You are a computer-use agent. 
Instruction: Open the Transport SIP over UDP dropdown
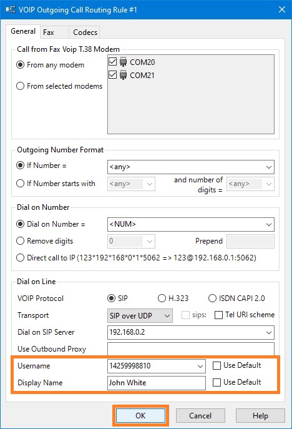coord(140,316)
